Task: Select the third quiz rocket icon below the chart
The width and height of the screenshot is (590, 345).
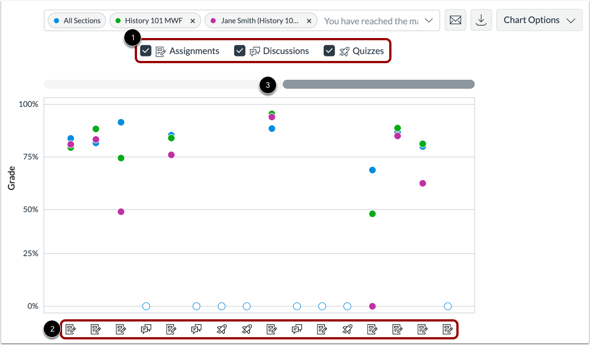Action: click(347, 329)
